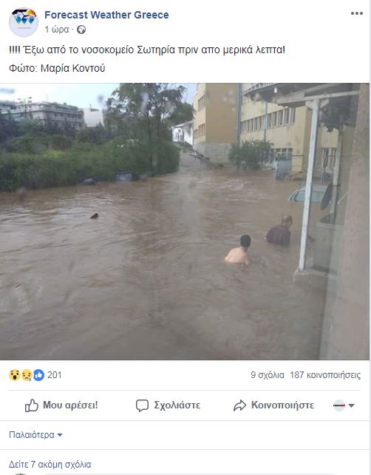Click the public globe privacy icon

click(x=81, y=30)
